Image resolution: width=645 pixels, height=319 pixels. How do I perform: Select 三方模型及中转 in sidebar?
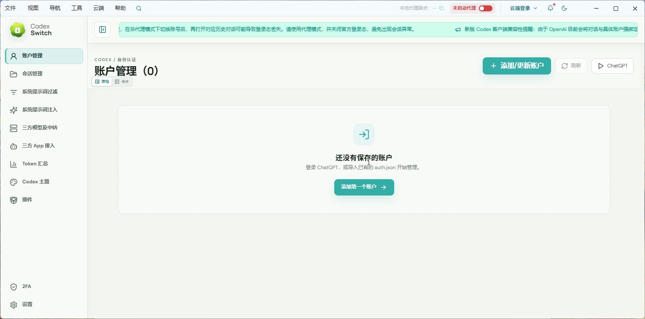(x=44, y=128)
